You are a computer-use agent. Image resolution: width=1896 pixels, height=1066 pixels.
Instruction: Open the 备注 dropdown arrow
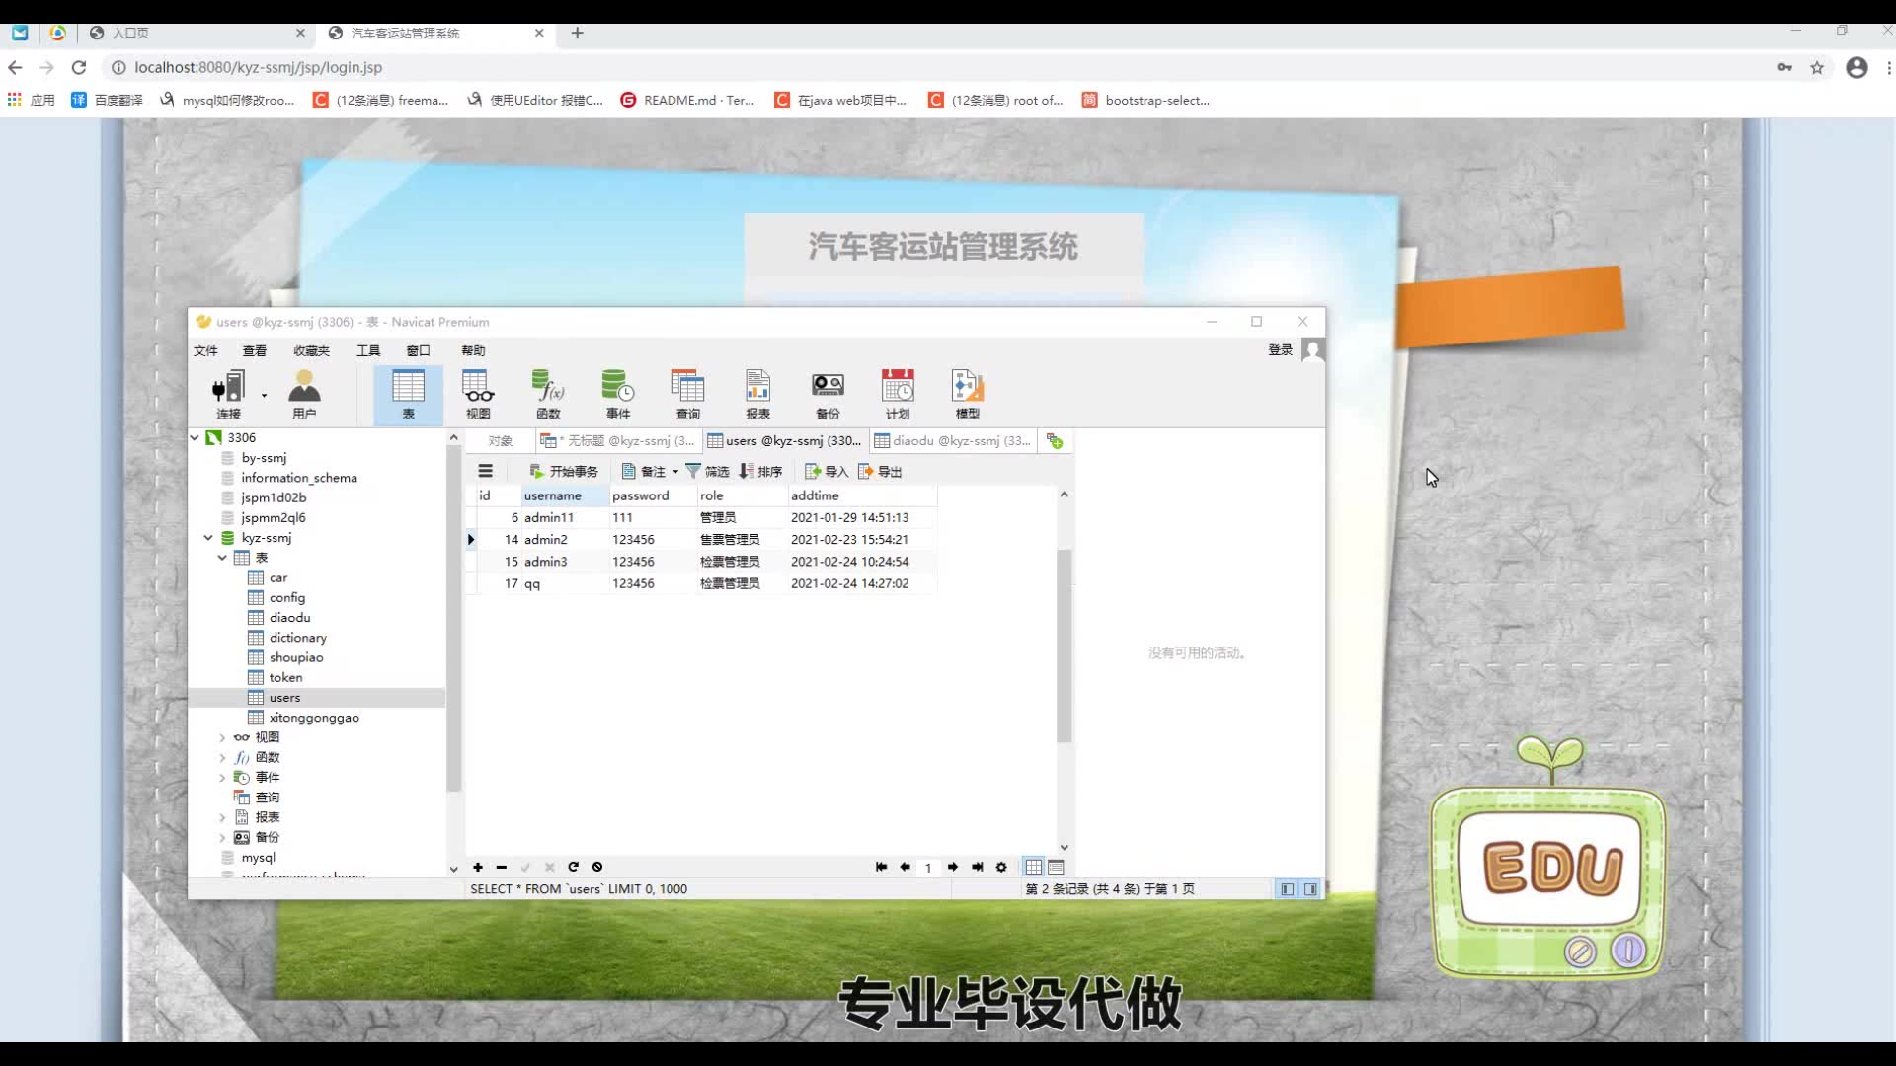coord(675,472)
